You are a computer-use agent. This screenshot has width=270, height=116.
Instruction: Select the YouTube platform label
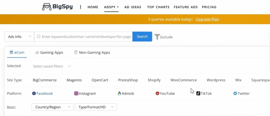[x=167, y=93]
